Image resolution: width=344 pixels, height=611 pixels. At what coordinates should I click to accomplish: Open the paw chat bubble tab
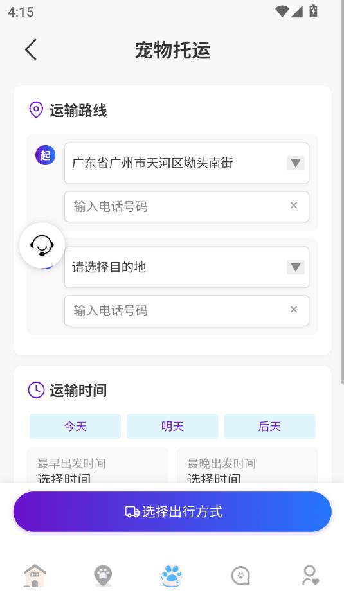point(240,576)
